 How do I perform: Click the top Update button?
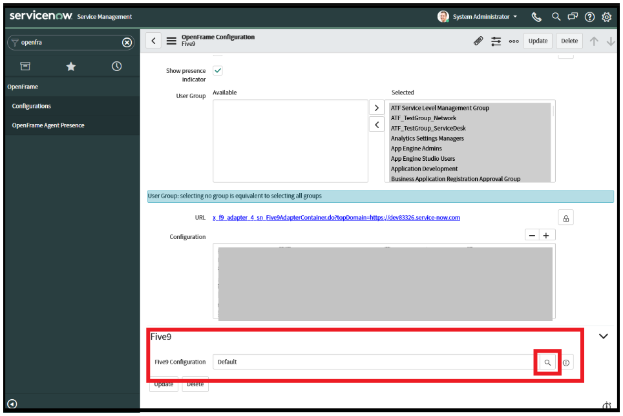(538, 41)
